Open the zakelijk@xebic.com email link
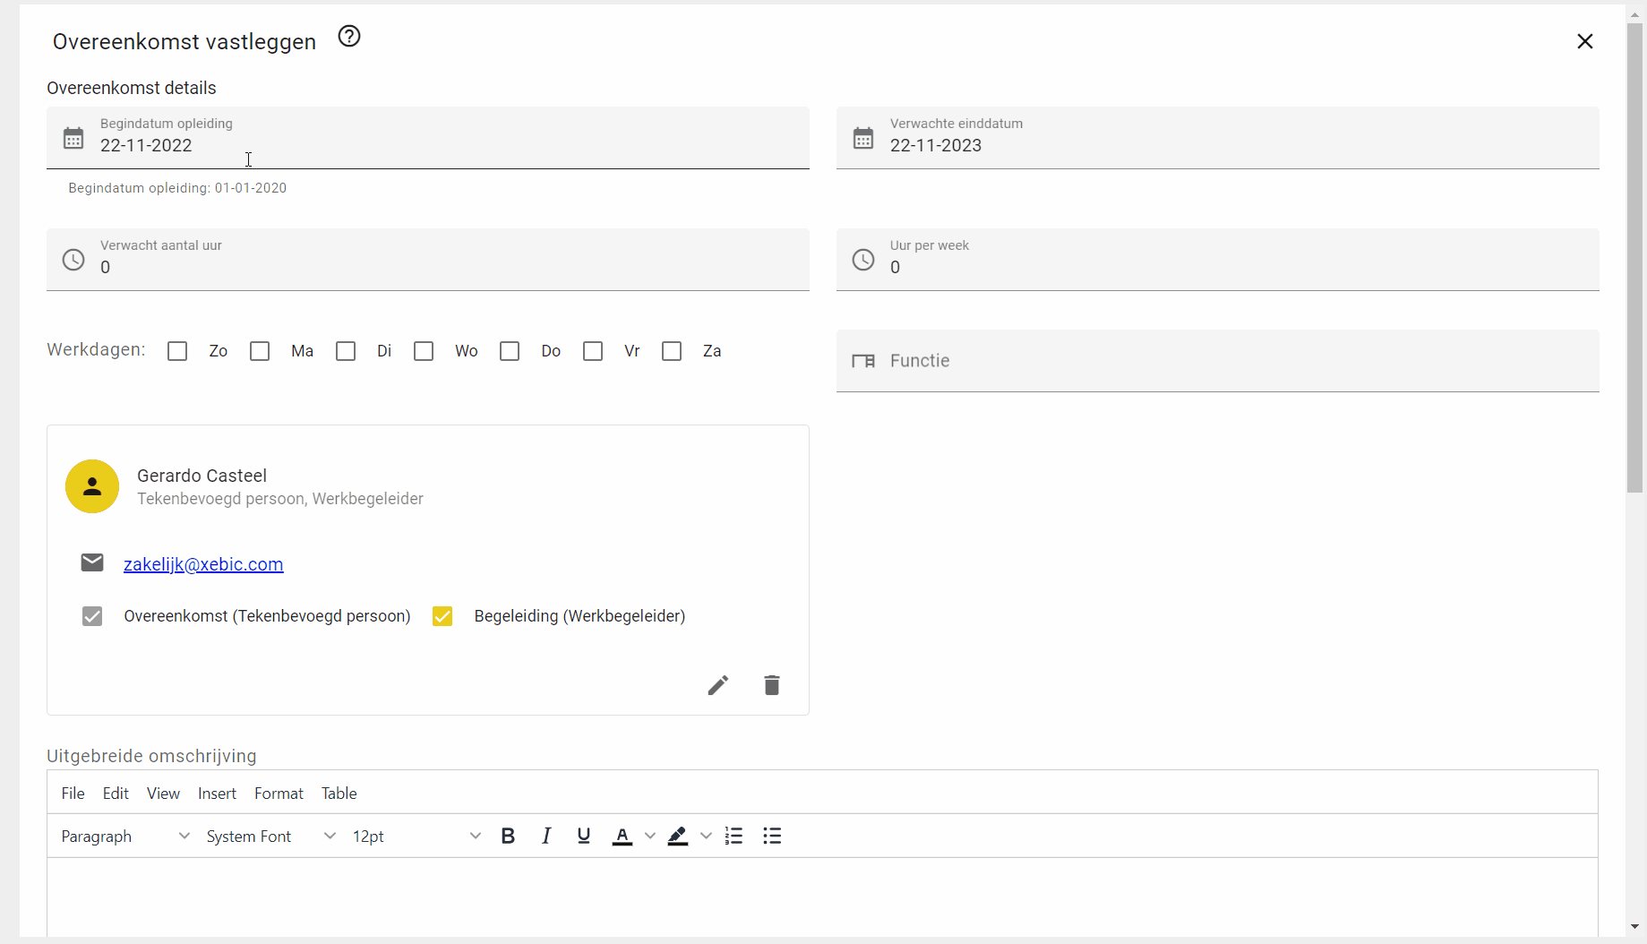Viewport: 1647px width, 944px height. (202, 564)
